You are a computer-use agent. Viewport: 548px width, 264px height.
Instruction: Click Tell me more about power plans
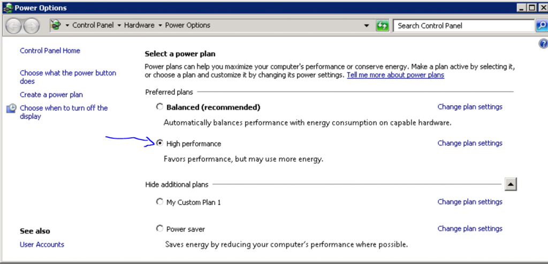click(x=395, y=75)
